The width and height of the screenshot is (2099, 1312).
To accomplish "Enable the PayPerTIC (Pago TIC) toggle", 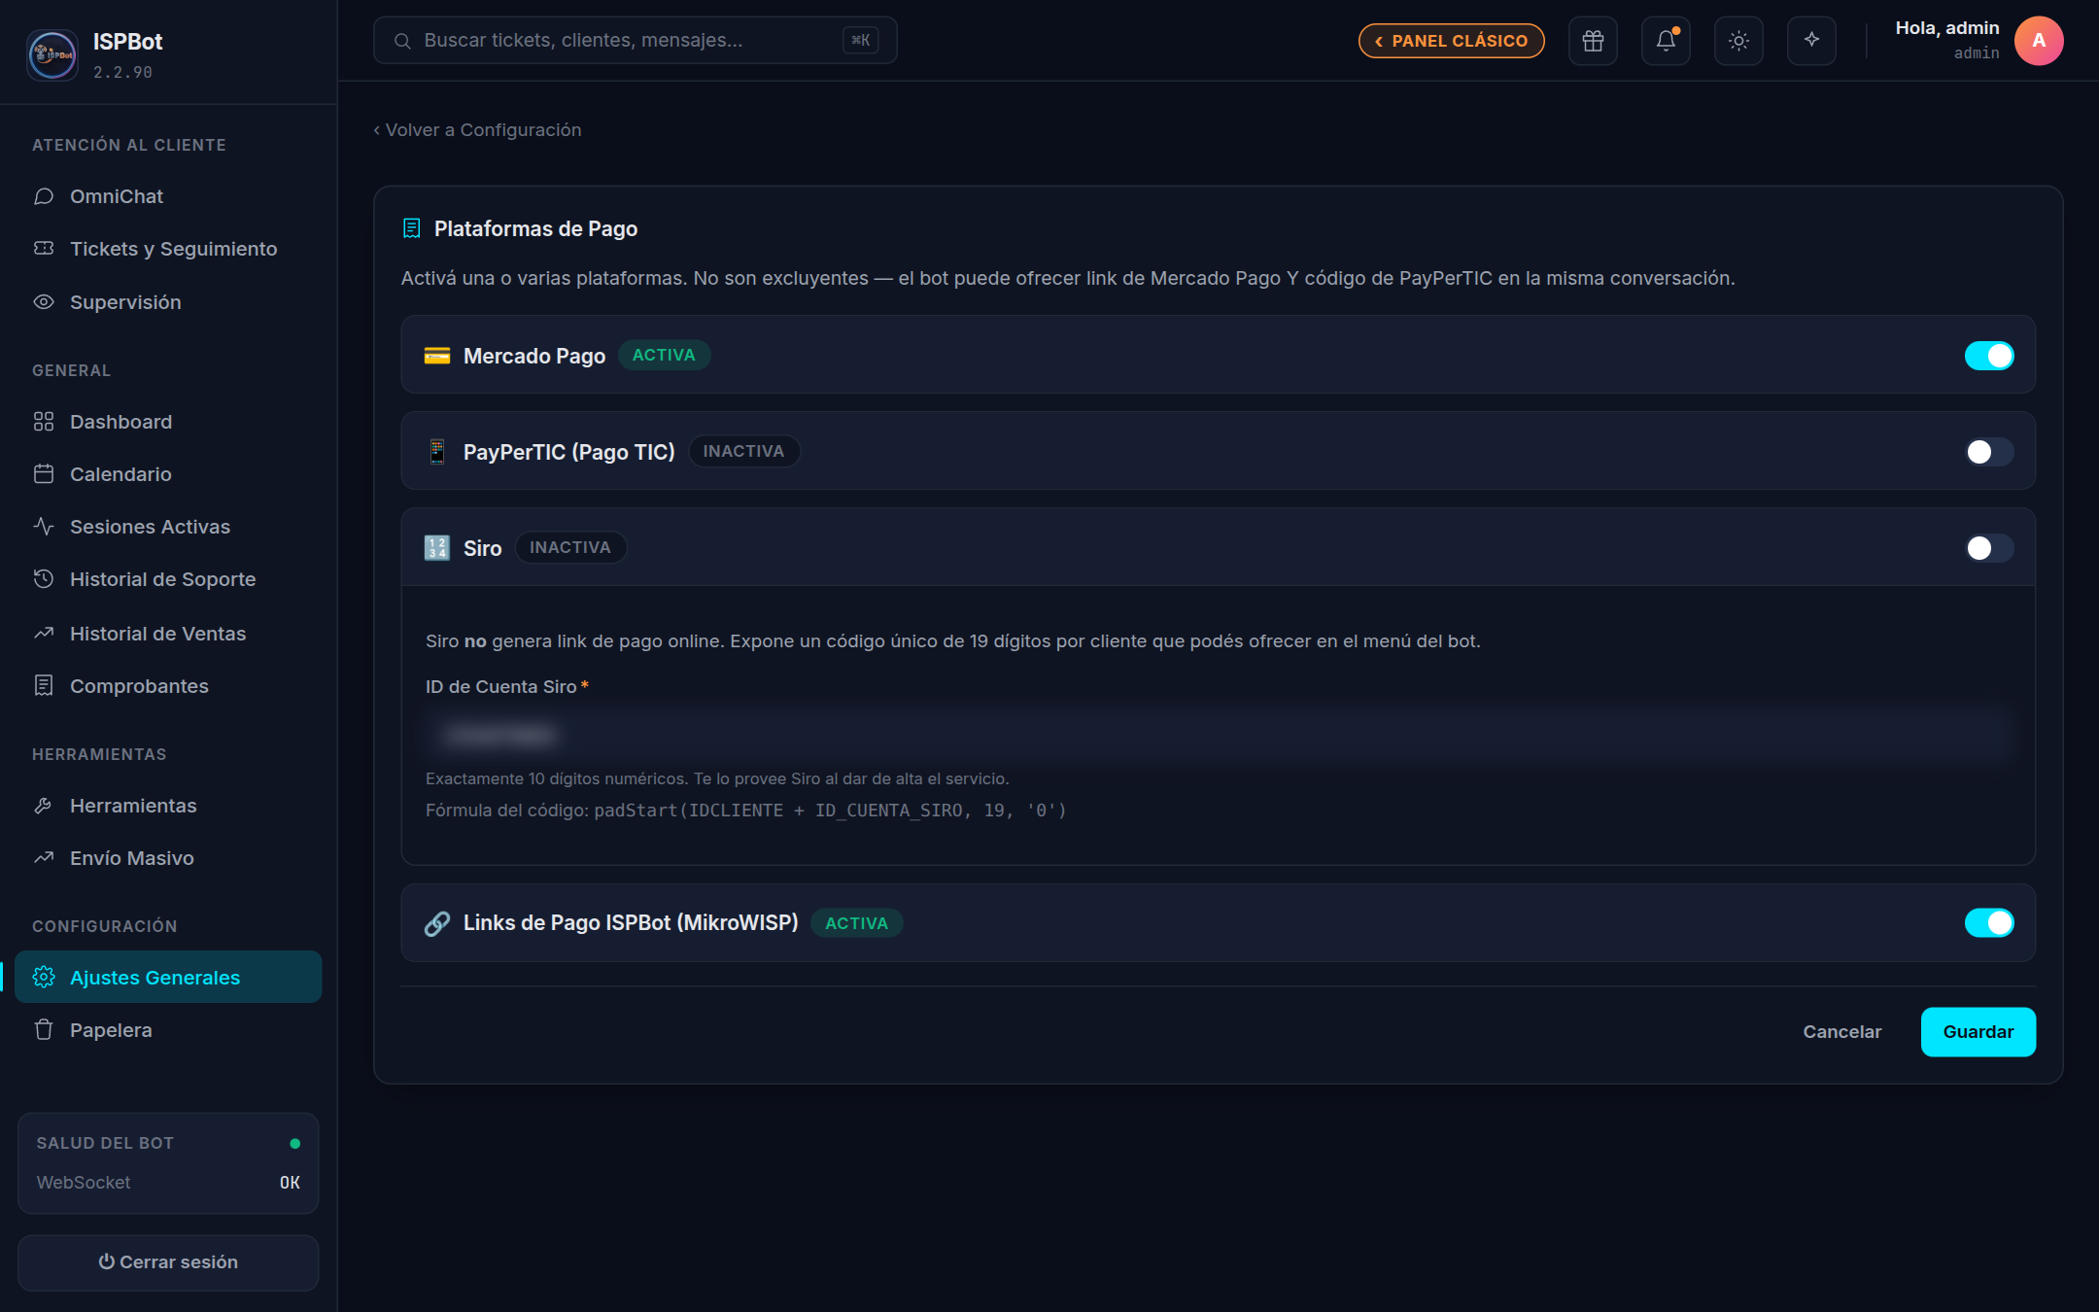I will coord(1989,452).
